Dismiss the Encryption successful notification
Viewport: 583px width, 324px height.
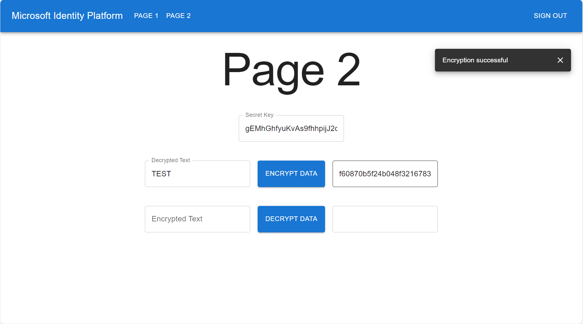coord(560,60)
